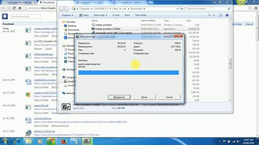This screenshot has height=145, width=259.
Task: Select Computer in the Explorer breadcrumb
Action: point(85,8)
